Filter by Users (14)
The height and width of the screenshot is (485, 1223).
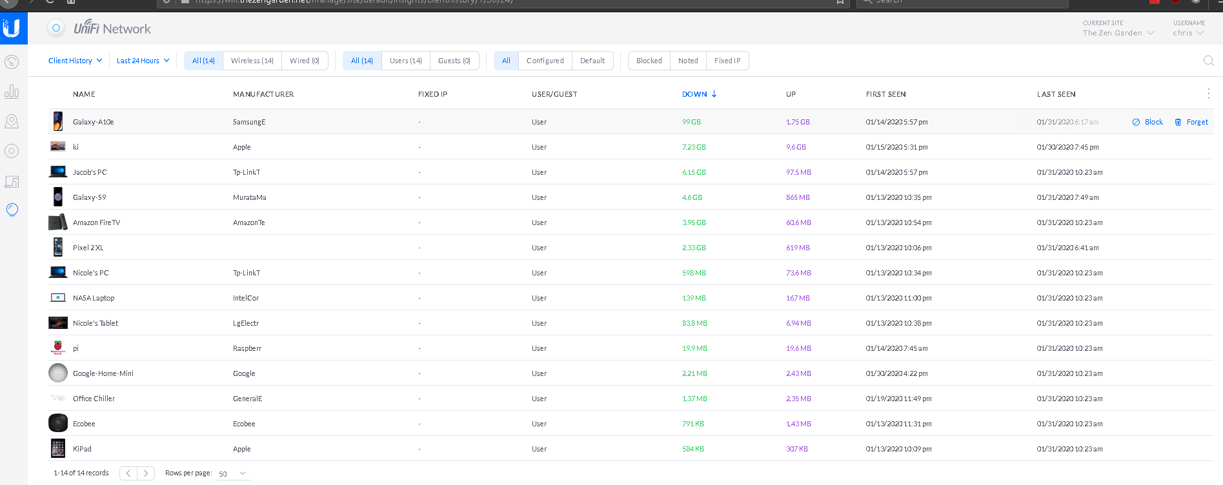(406, 61)
